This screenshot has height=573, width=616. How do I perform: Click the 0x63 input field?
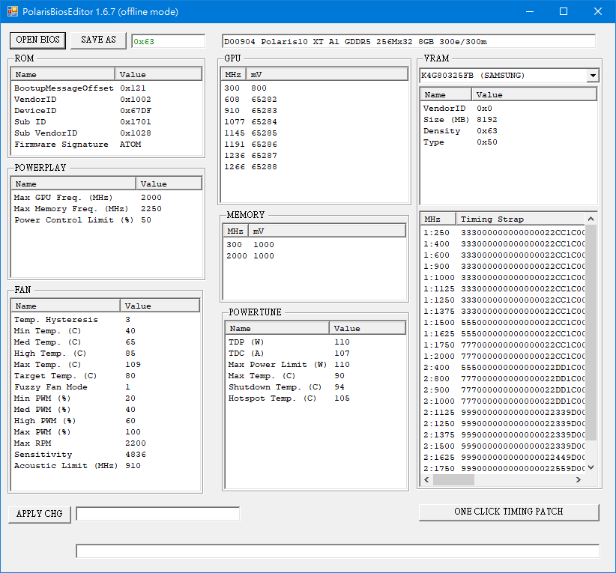pos(168,42)
